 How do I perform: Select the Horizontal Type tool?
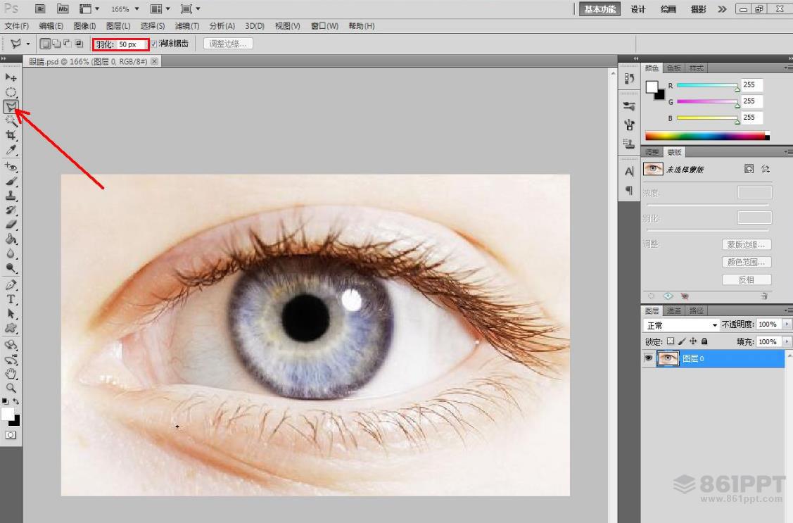pos(11,299)
